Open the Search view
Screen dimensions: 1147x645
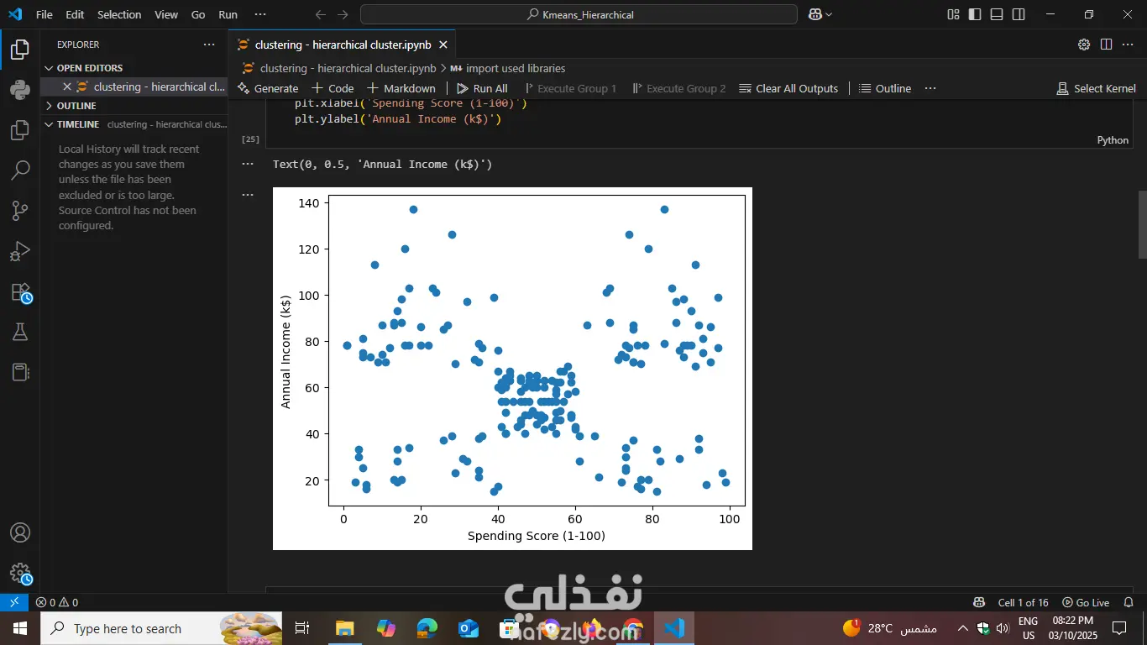tap(18, 170)
